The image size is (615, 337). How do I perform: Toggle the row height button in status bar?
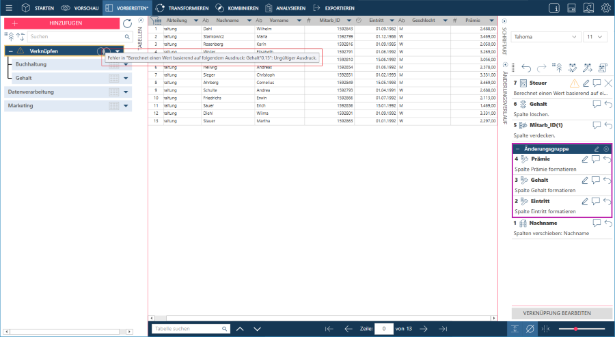[x=515, y=329]
